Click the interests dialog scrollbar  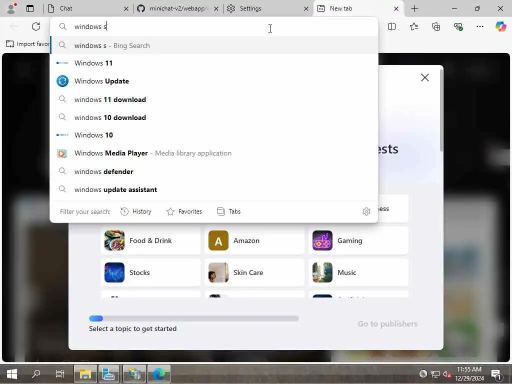(441, 110)
